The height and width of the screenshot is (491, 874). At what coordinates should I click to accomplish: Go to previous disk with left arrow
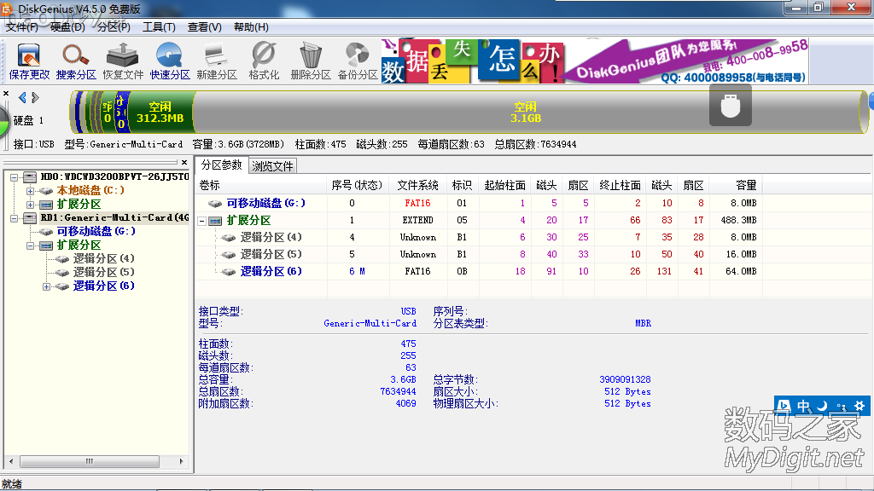pyautogui.click(x=22, y=97)
